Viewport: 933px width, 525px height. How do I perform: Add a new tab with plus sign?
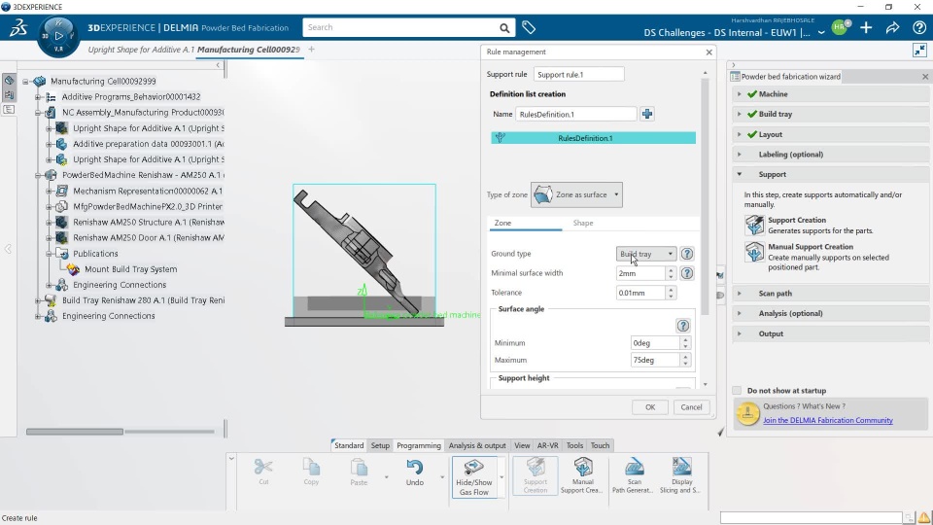pyautogui.click(x=311, y=50)
